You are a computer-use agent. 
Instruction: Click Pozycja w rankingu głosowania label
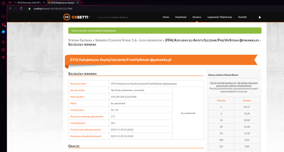point(87,116)
